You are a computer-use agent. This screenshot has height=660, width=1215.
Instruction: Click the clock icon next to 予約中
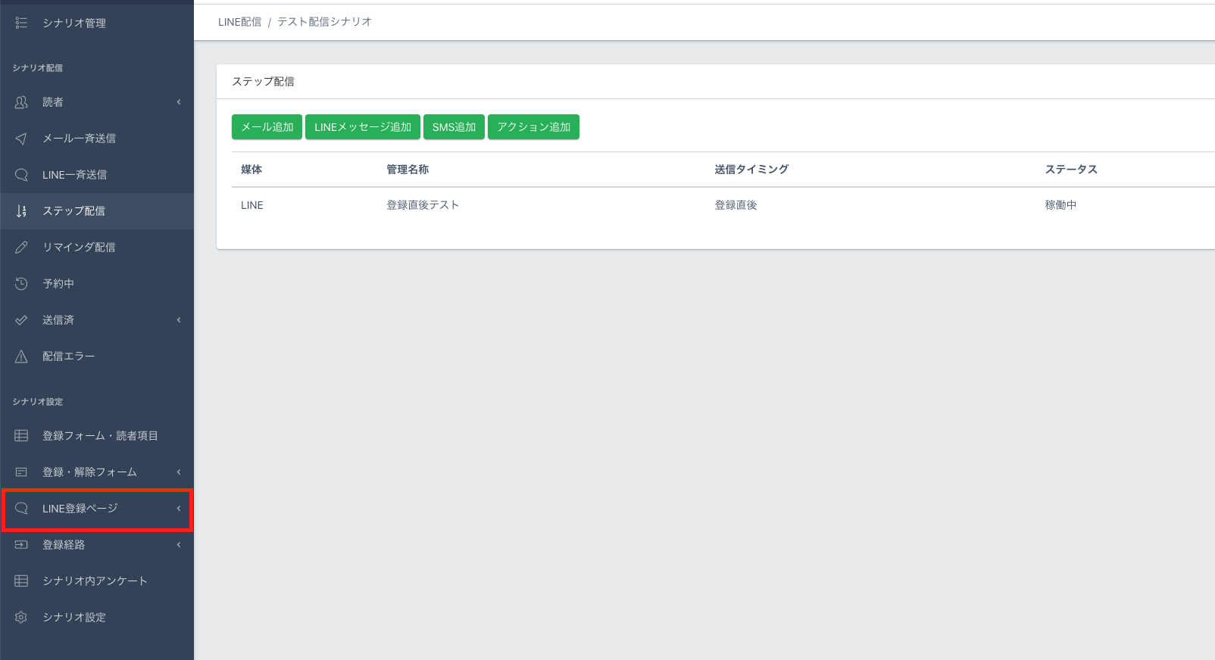pos(21,284)
